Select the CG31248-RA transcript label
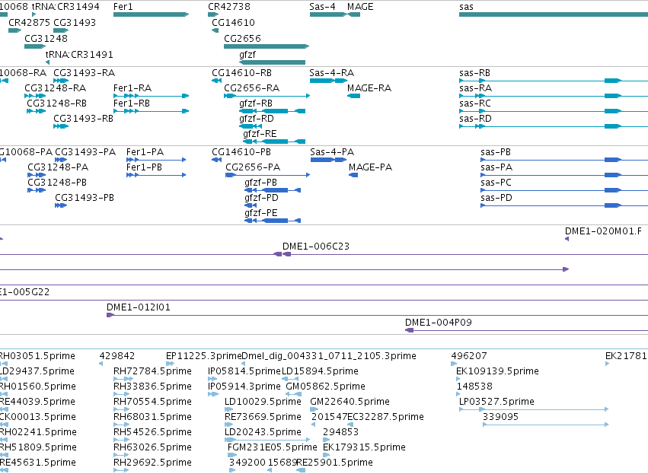Viewport: 648px width, 474px height. coord(56,88)
